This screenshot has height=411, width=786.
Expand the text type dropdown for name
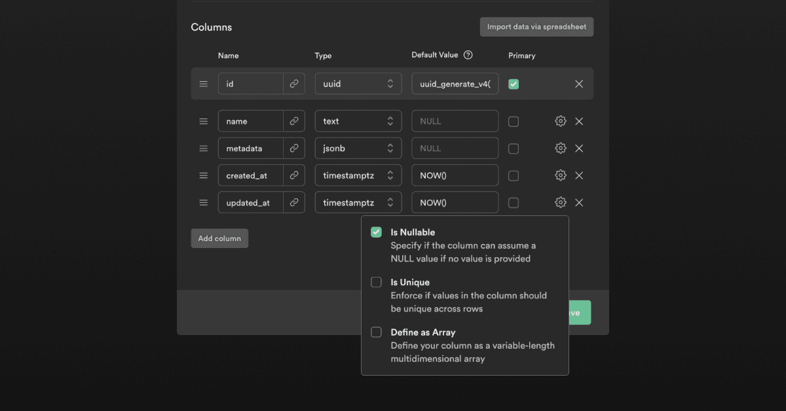click(358, 121)
